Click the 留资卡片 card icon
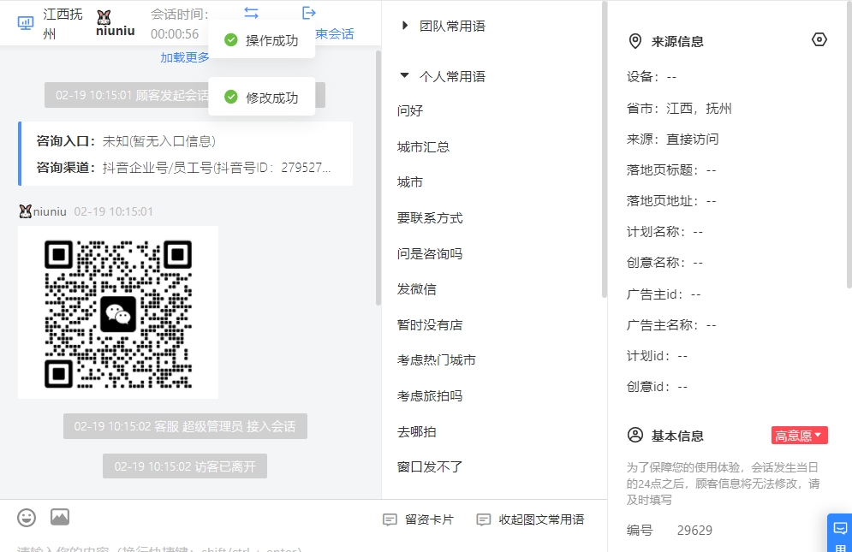Viewport: 852px width, 552px height. click(390, 520)
